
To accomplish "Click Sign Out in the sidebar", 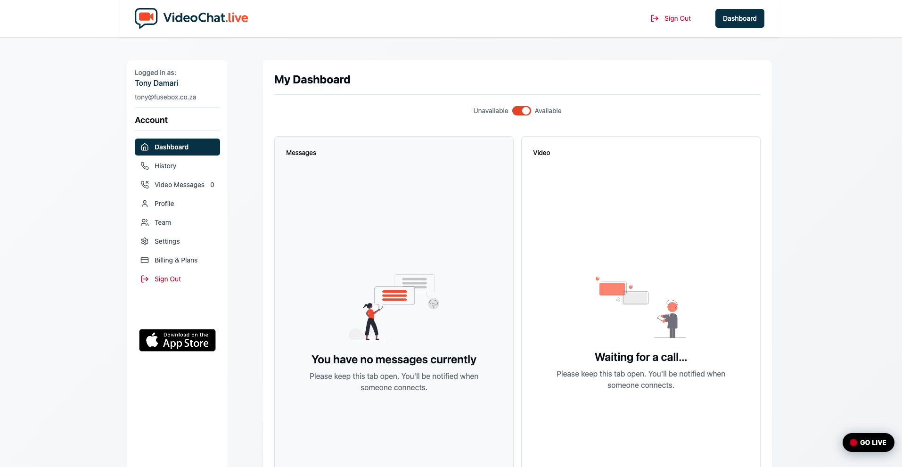I will coord(177,279).
